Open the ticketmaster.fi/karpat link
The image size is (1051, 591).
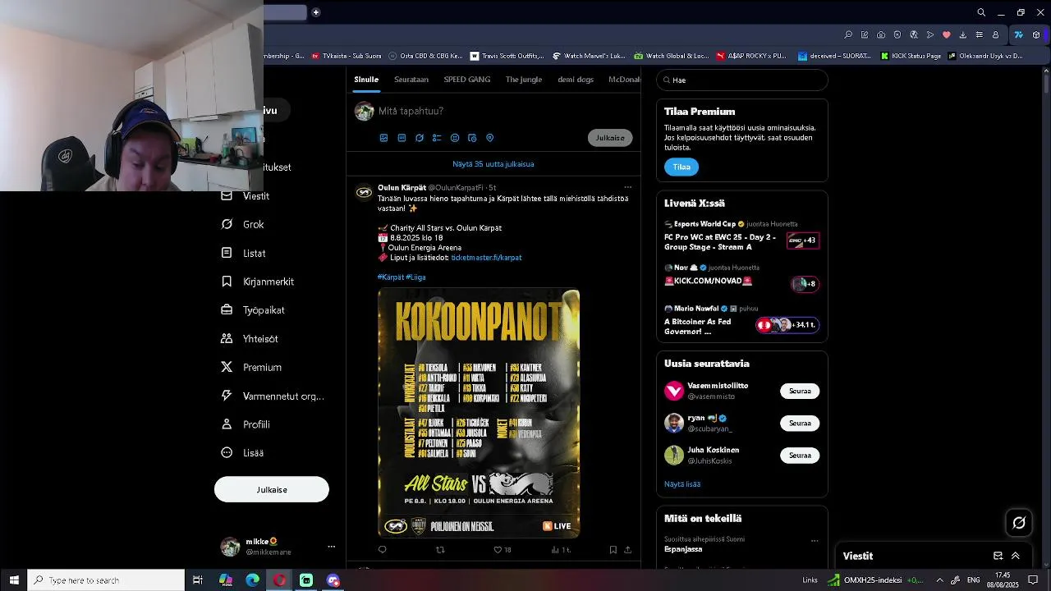point(486,258)
